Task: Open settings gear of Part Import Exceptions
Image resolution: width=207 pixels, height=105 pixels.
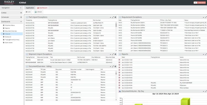Action: click(115, 17)
